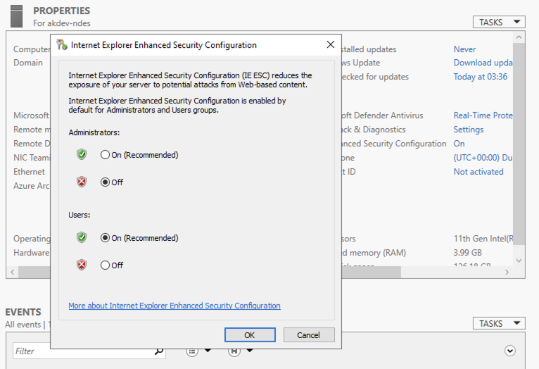Open Real-Time Protection Defender Antivirus link

483,115
